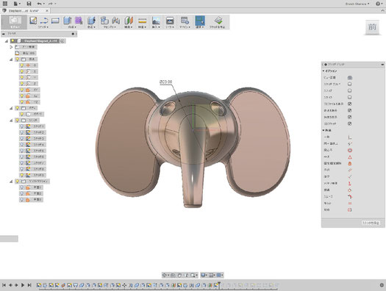Image resolution: width=386 pixels, height=291 pixels.
Task: Enable the Slice checkbox
Action: [x=349, y=98]
